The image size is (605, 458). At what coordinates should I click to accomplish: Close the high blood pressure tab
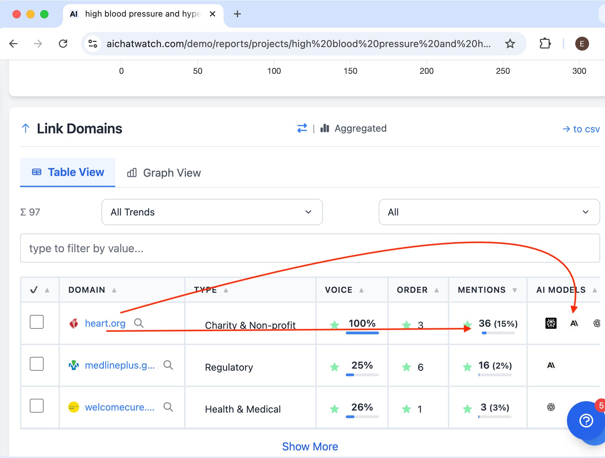coord(213,14)
